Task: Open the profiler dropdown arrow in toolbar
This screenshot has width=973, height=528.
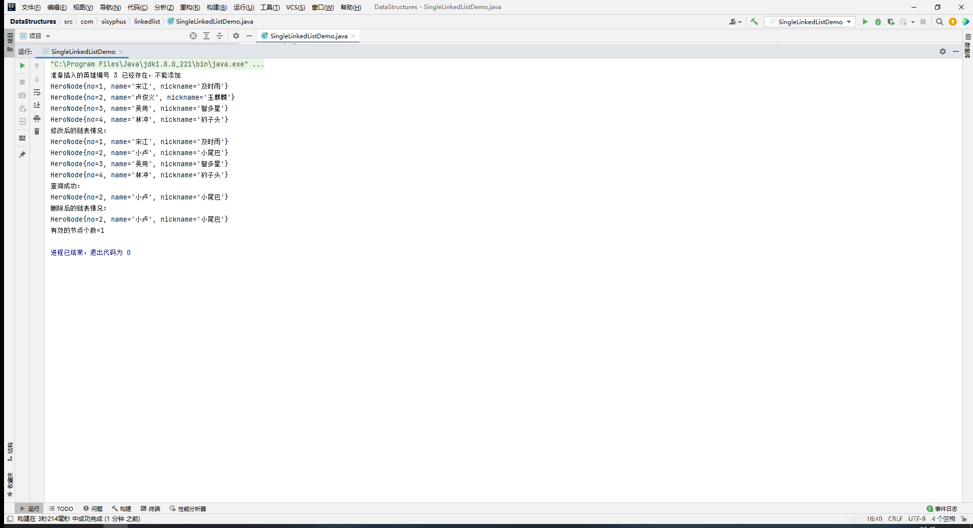Action: 913,22
